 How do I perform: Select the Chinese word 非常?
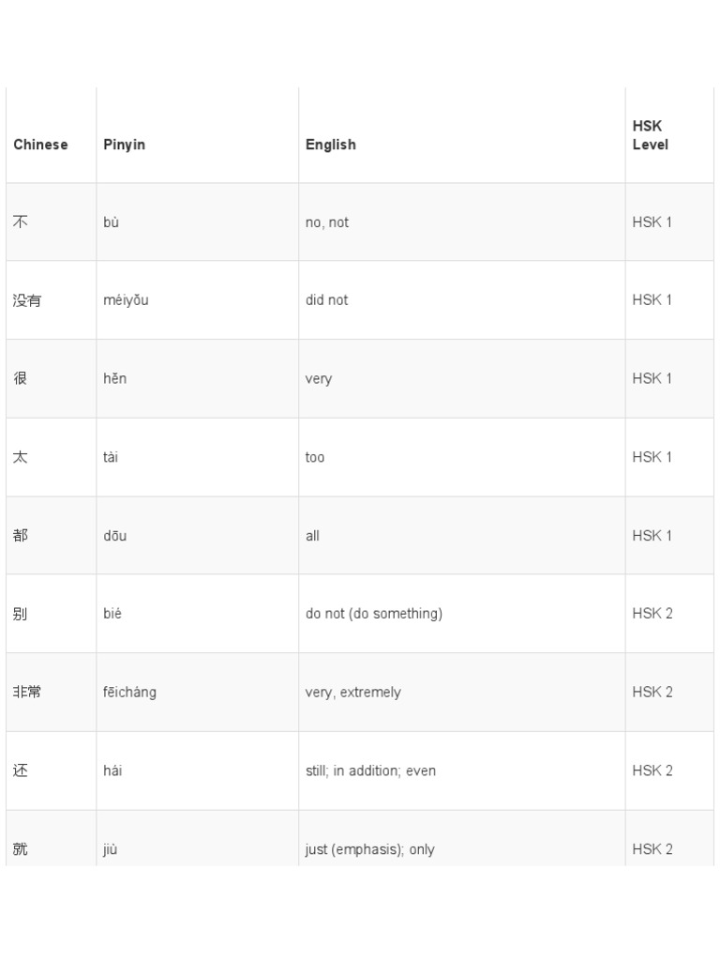pyautogui.click(x=27, y=692)
